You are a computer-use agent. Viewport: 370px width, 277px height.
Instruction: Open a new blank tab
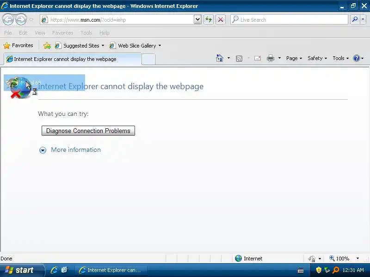click(x=148, y=60)
